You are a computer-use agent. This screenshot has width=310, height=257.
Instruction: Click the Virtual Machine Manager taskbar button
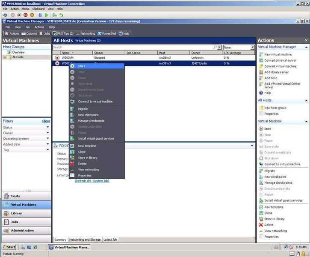(x=70, y=247)
